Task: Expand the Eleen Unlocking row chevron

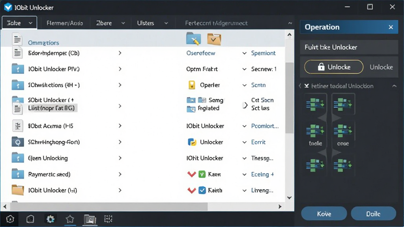Action: click(120, 158)
